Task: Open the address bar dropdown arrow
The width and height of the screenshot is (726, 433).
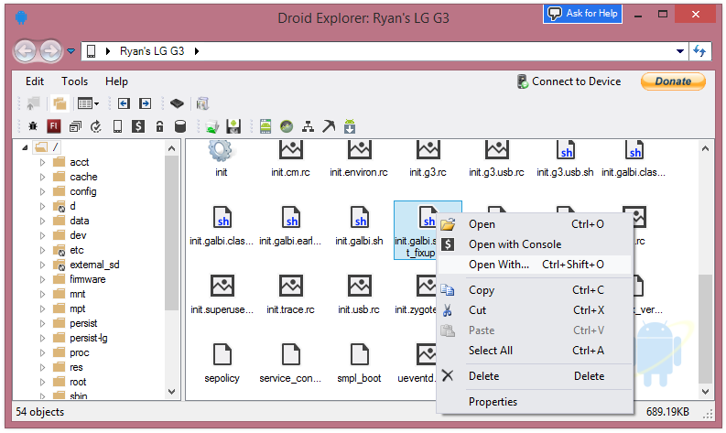Action: (679, 51)
